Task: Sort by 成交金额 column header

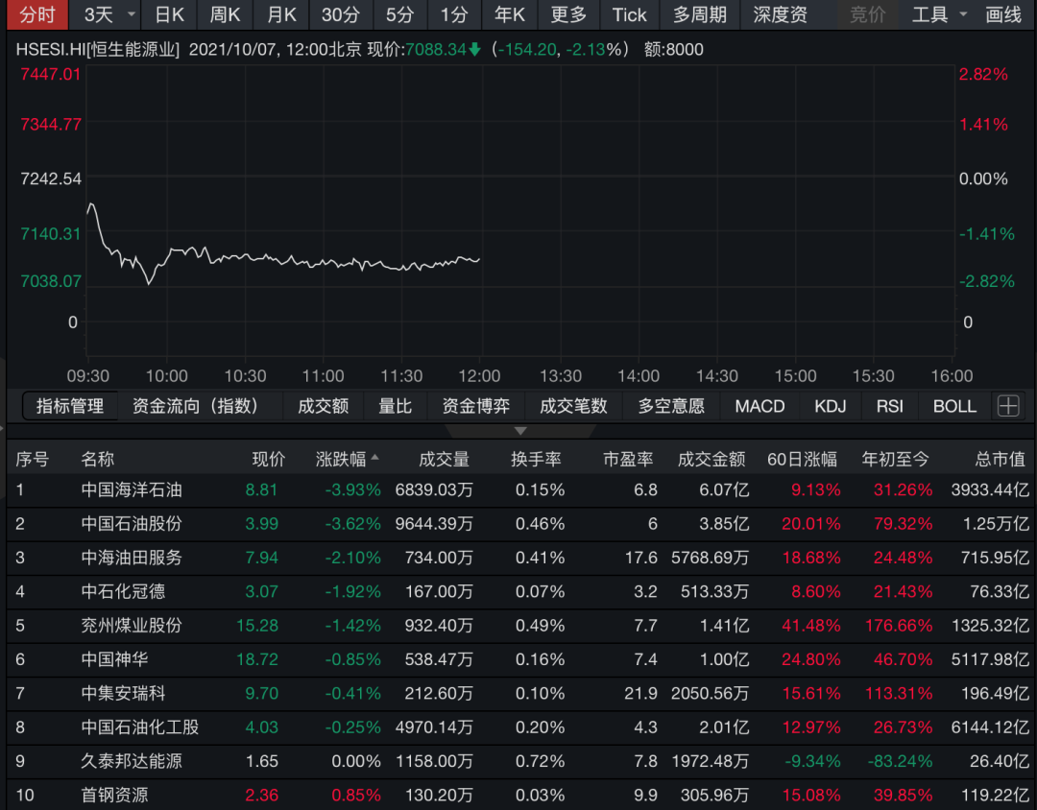Action: 711,459
